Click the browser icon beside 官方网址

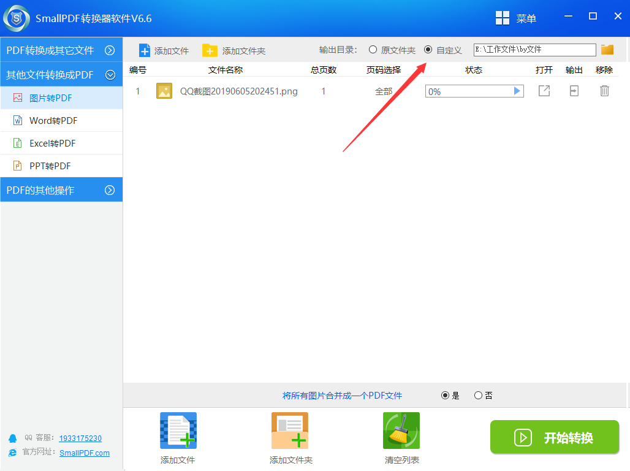(13, 453)
